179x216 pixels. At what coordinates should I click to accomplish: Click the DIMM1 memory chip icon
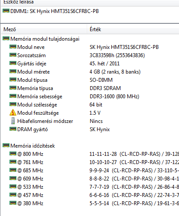[6, 11]
